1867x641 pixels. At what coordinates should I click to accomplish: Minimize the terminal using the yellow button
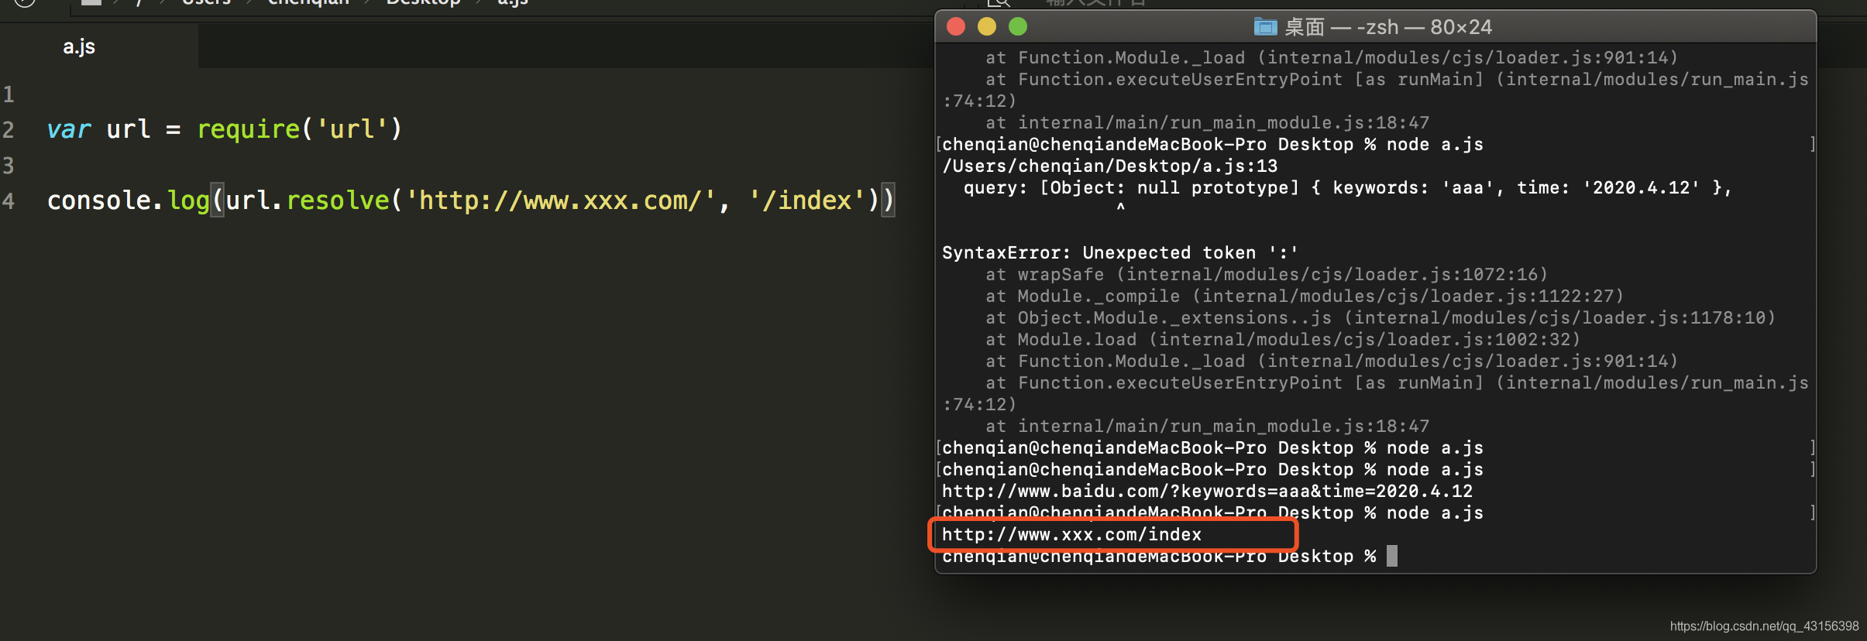[987, 27]
